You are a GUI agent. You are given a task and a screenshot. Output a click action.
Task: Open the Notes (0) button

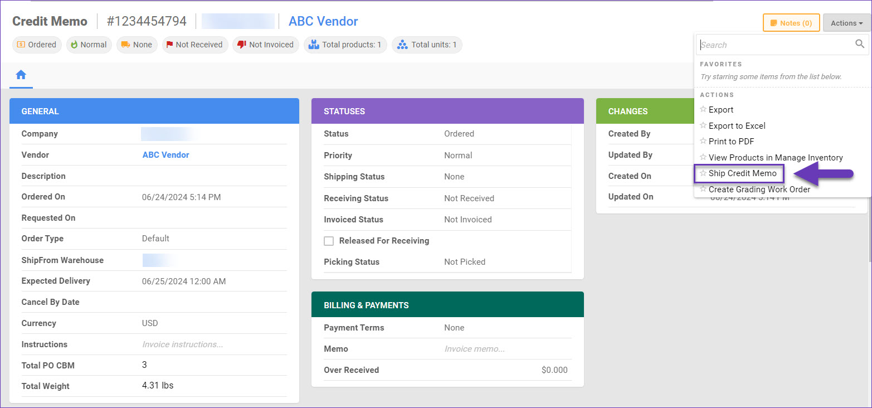click(x=791, y=23)
